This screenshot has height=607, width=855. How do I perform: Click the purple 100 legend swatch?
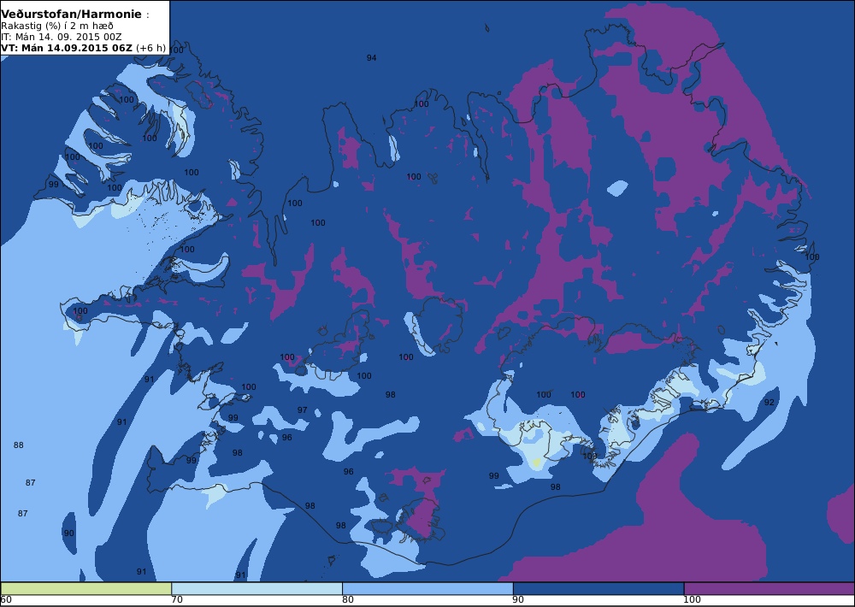[x=769, y=588]
